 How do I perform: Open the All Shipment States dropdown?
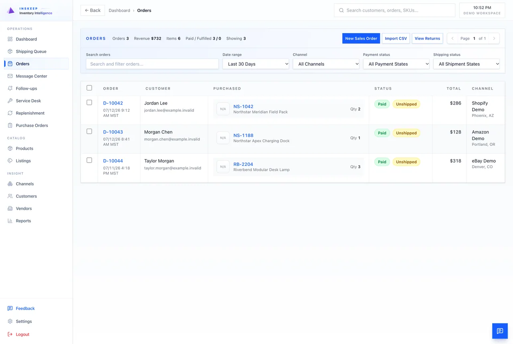[467, 64]
